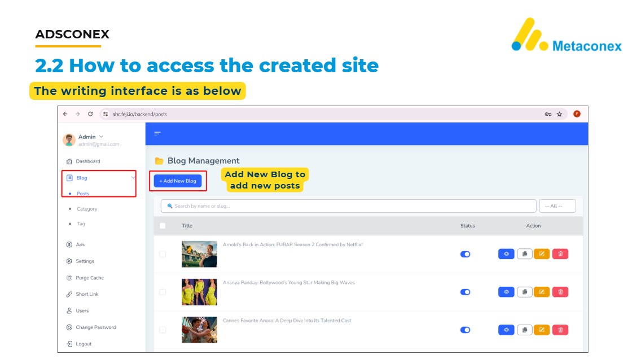Viewport: 641px width, 359px height.
Task: Go back using browser back arrow
Action: (x=65, y=114)
